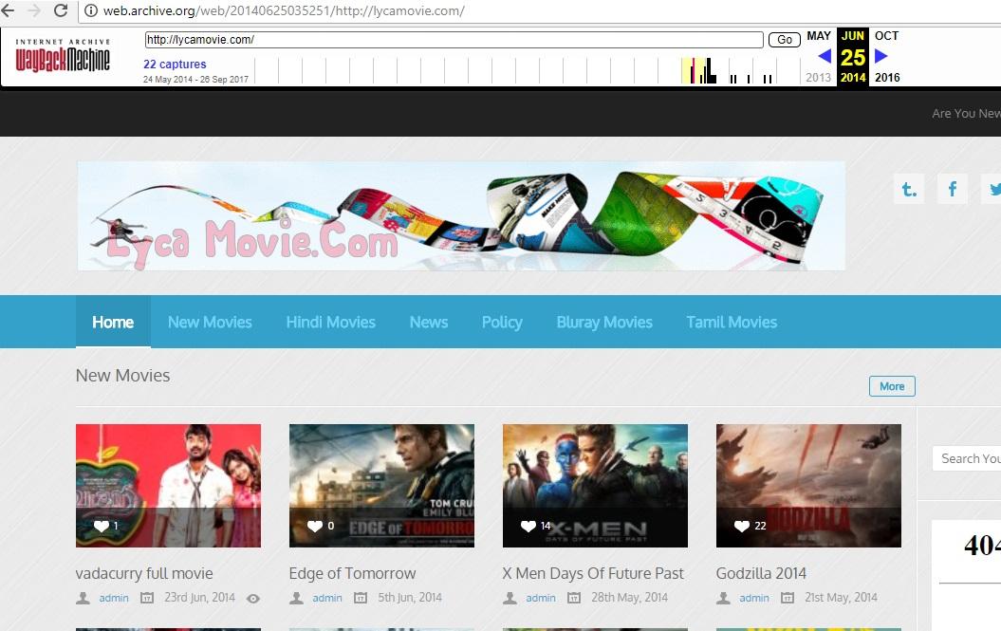1001x631 pixels.
Task: Open the Tumblr social icon
Action: [909, 189]
